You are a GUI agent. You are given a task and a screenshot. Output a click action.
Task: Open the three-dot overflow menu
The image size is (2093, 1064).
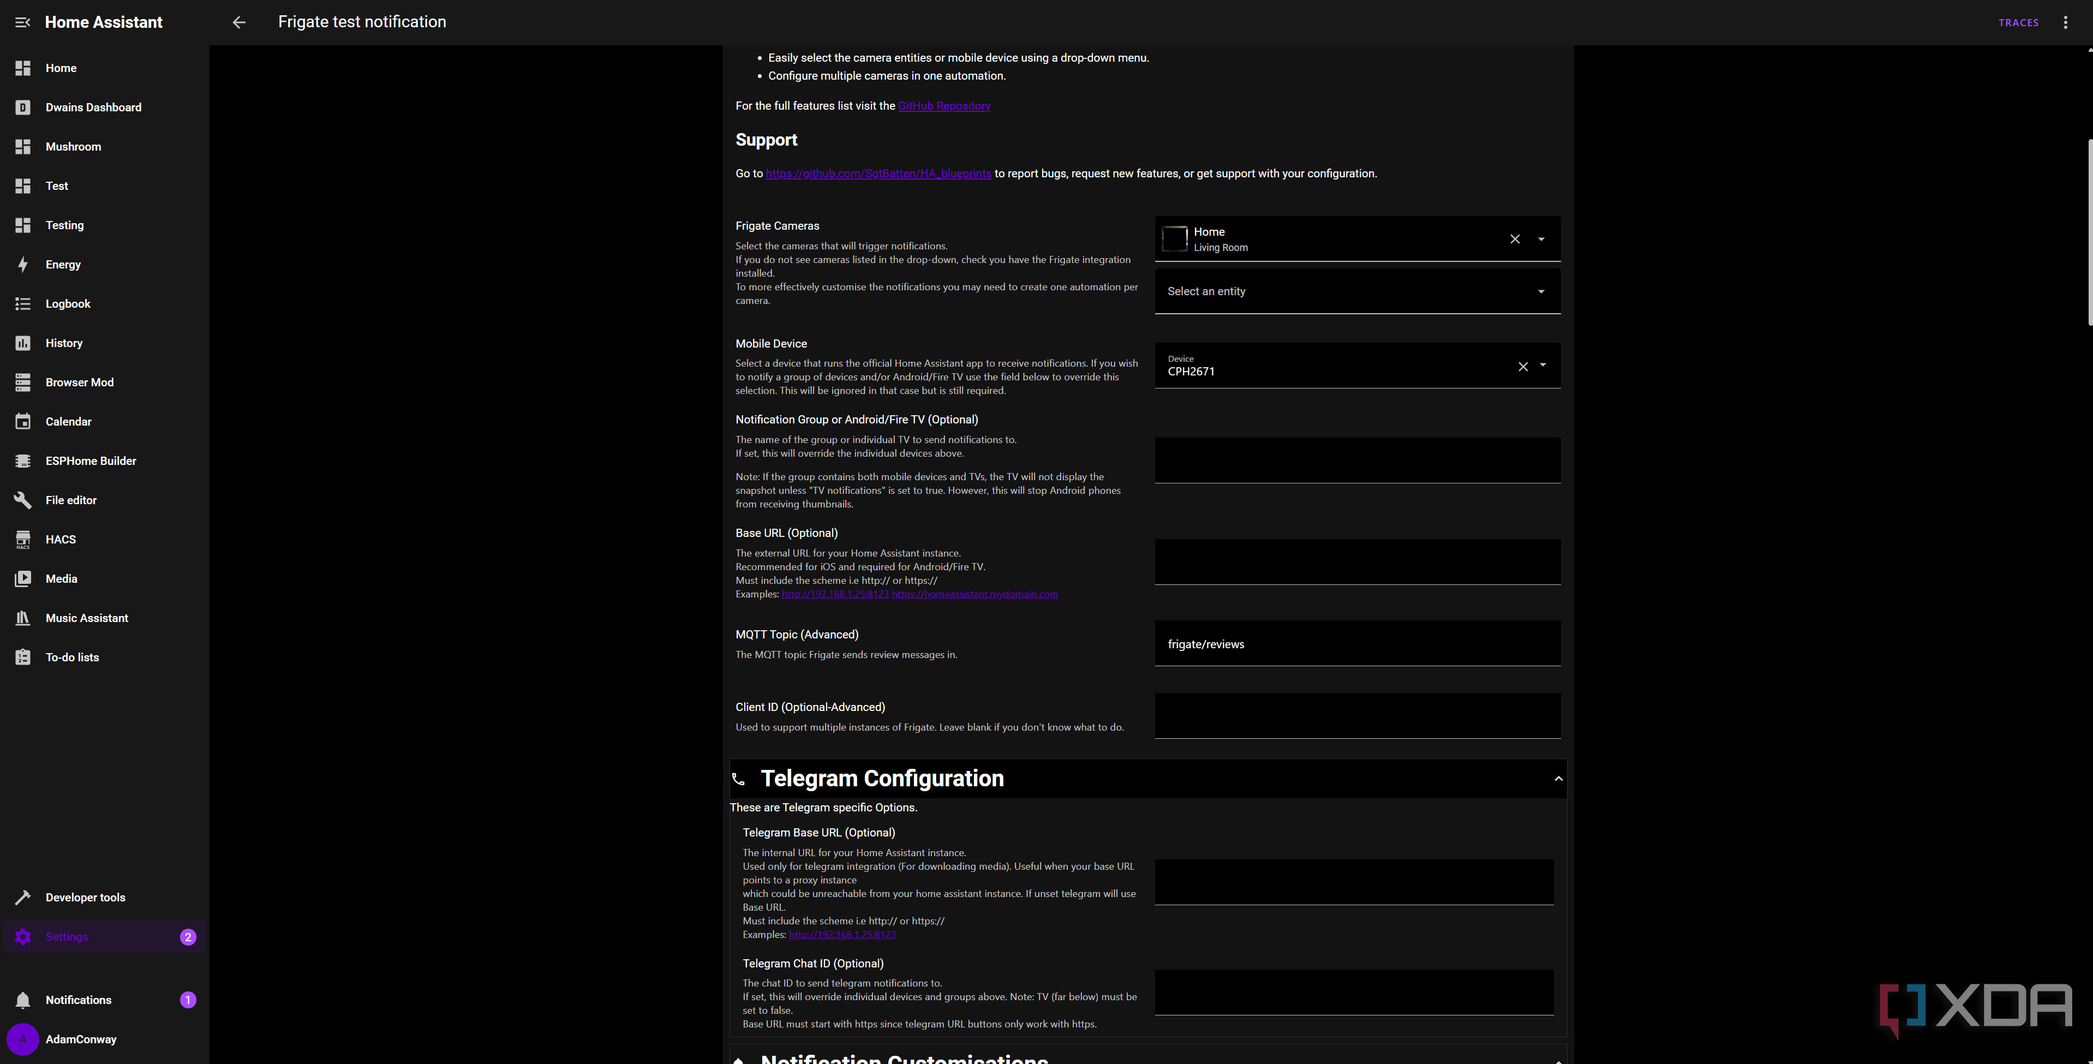[2065, 23]
